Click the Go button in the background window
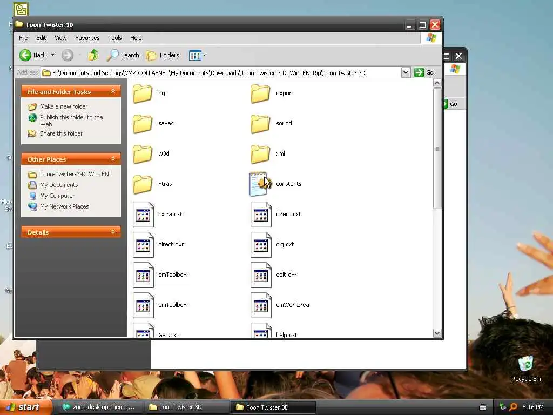Viewport: 553px width, 415px height. (x=453, y=104)
